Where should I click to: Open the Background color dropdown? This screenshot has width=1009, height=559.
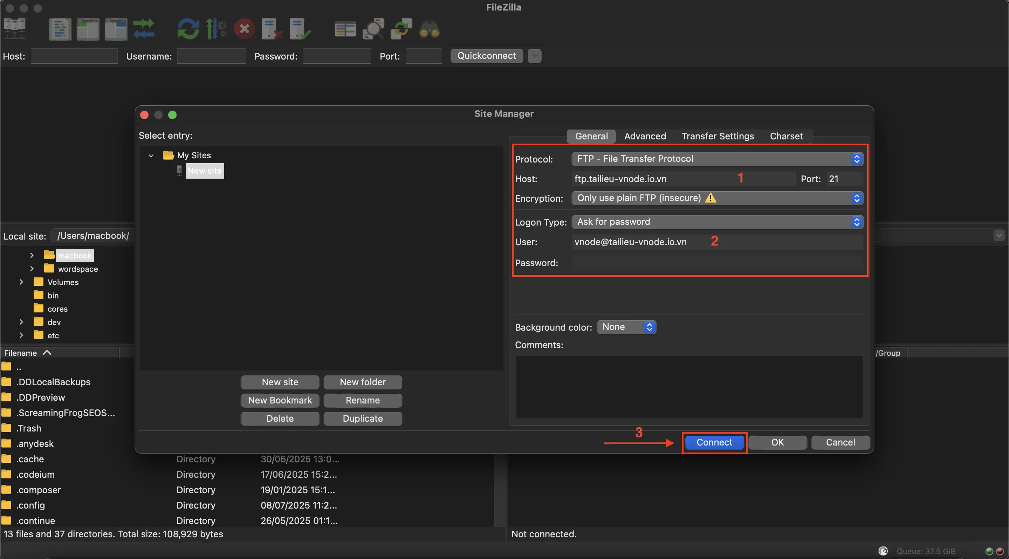626,327
